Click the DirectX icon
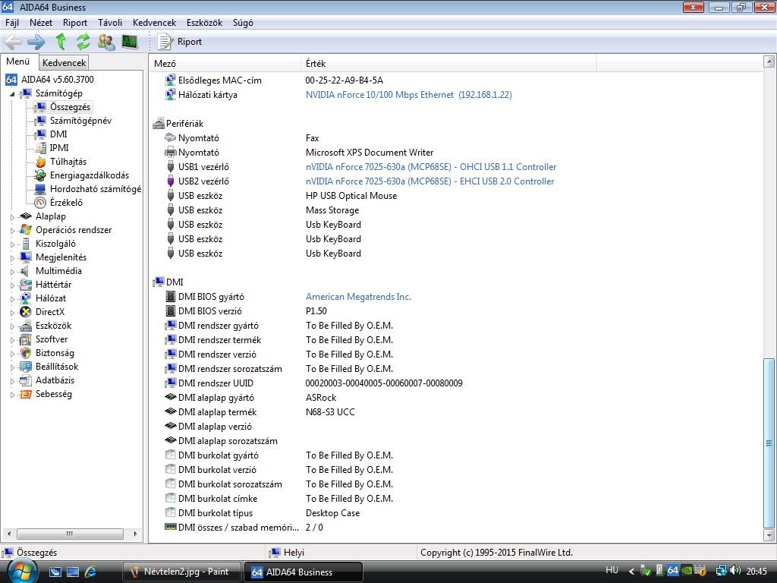Image resolution: width=777 pixels, height=583 pixels. pos(25,312)
